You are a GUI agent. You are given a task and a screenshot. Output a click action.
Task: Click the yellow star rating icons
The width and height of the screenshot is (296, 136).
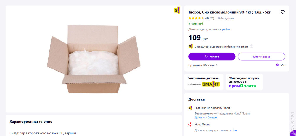pyautogui.click(x=196, y=18)
